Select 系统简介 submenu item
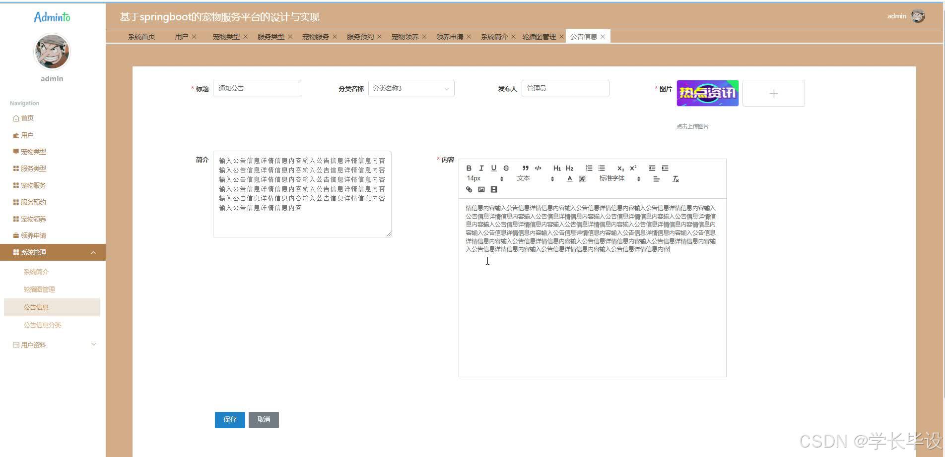 [52, 272]
